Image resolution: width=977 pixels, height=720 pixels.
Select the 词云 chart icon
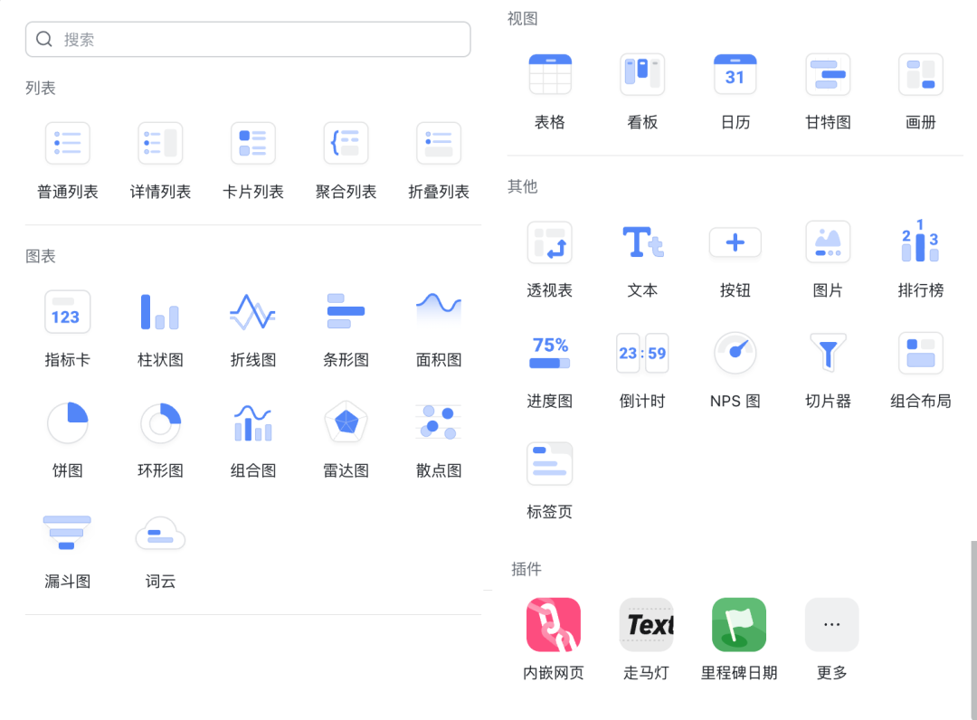click(x=160, y=534)
